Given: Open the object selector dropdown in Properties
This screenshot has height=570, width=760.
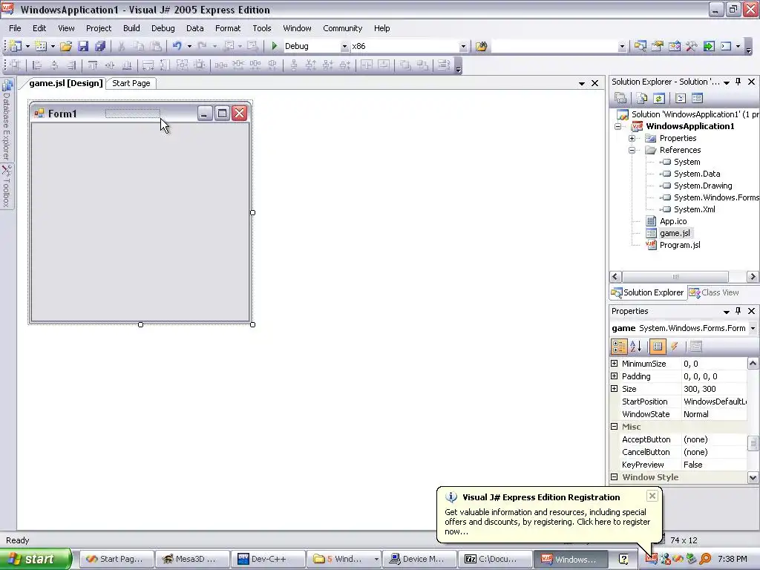Looking at the screenshot, I should coord(753,328).
